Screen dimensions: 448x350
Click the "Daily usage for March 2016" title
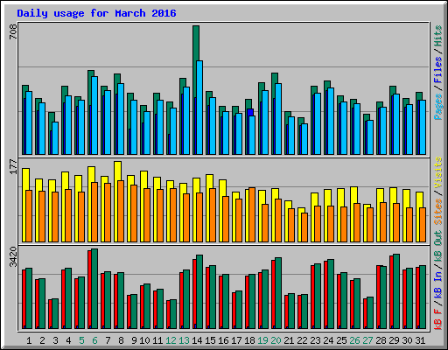[x=96, y=13]
